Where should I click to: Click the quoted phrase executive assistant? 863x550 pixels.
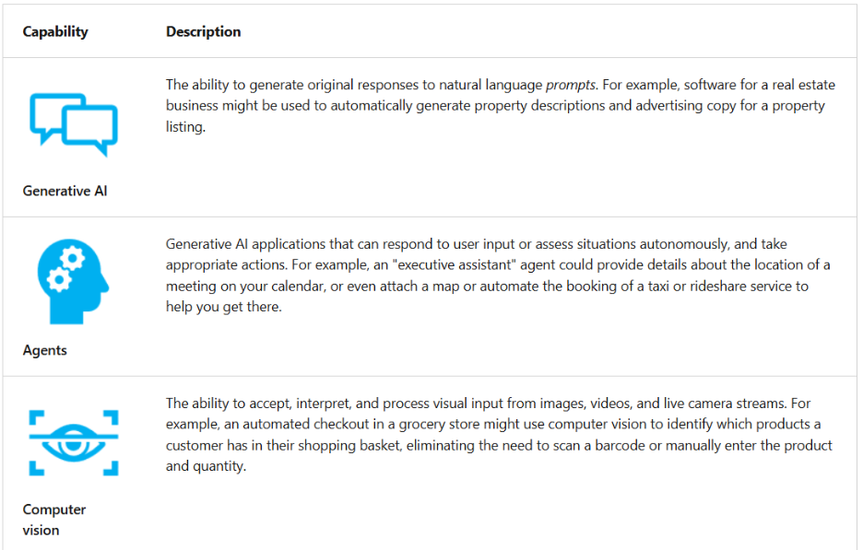pyautogui.click(x=454, y=265)
